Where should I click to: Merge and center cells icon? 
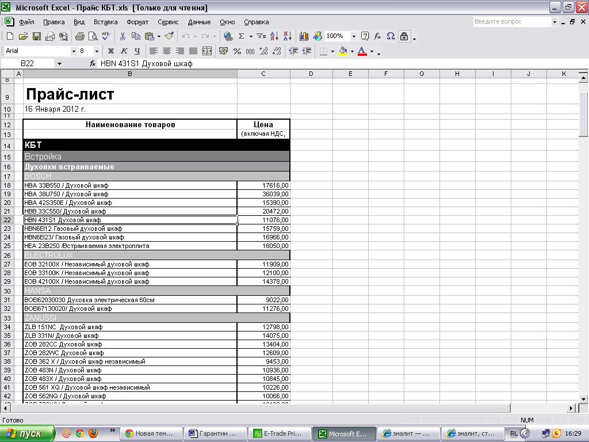(206, 51)
